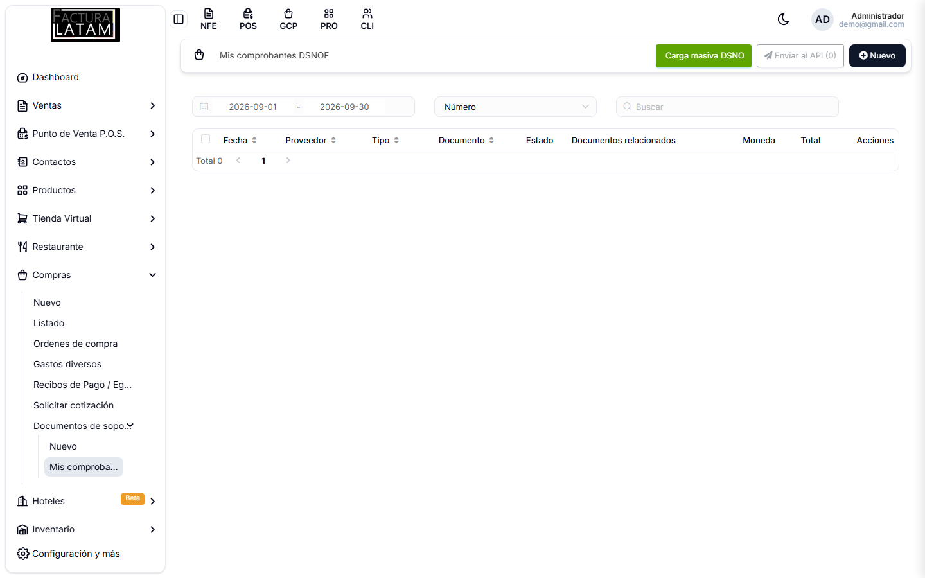Open Listado under Compras

(49, 323)
